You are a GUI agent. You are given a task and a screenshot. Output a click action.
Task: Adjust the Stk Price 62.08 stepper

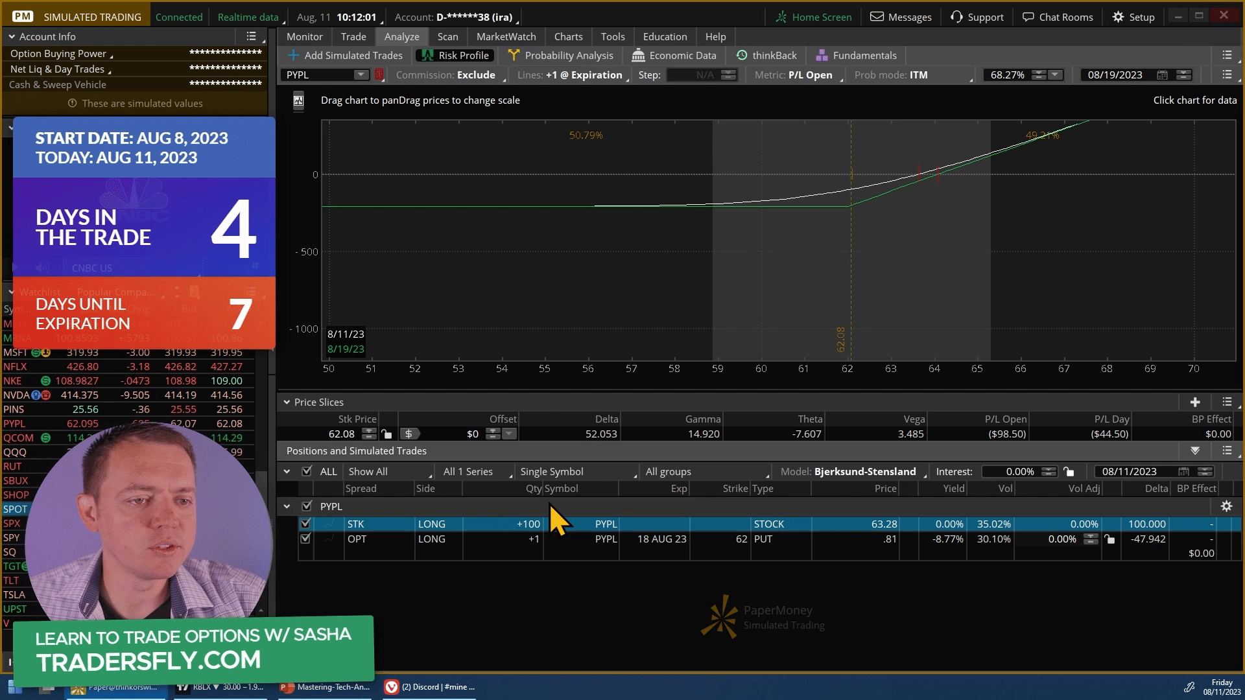click(x=369, y=434)
